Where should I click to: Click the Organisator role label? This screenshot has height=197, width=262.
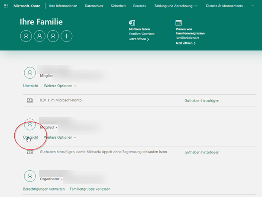tap(50, 179)
